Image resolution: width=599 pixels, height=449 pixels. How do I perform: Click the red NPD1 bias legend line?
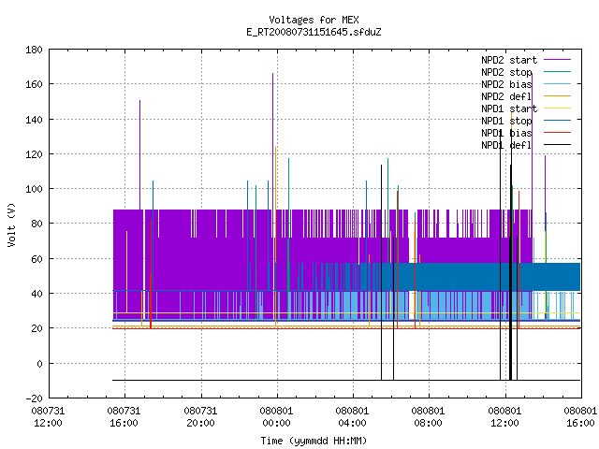558,133
